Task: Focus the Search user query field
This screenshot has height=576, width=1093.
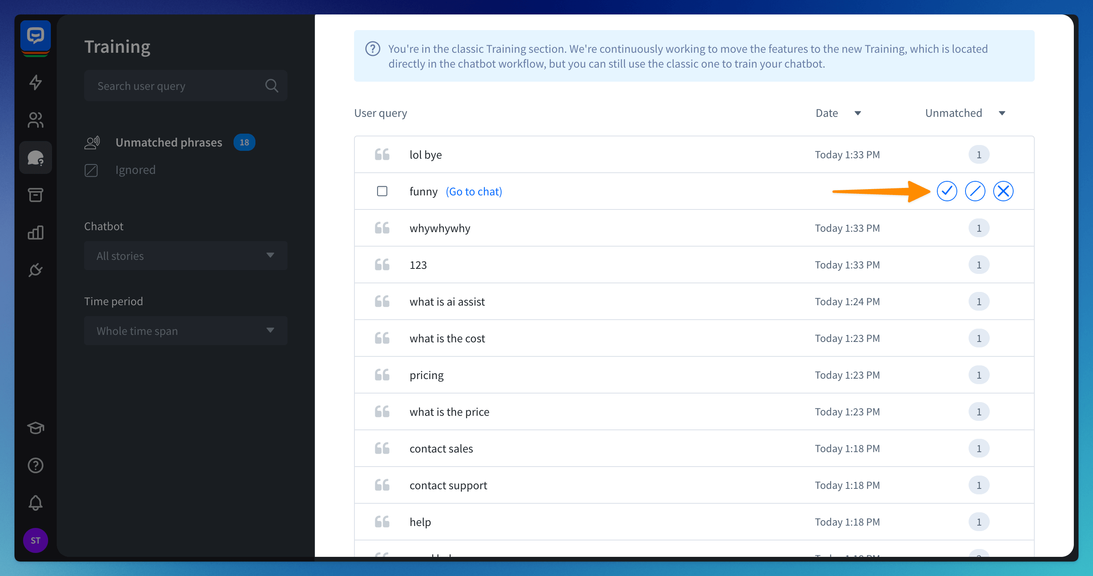Action: pos(178,86)
